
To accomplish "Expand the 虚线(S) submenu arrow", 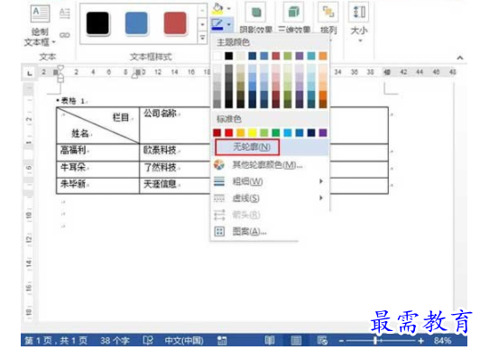I will coord(321,198).
